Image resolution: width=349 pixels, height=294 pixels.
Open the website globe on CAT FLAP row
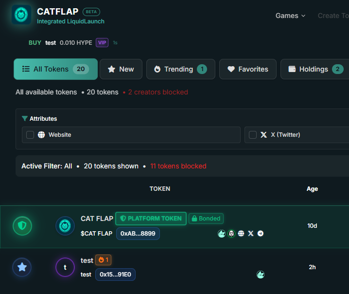point(241,234)
